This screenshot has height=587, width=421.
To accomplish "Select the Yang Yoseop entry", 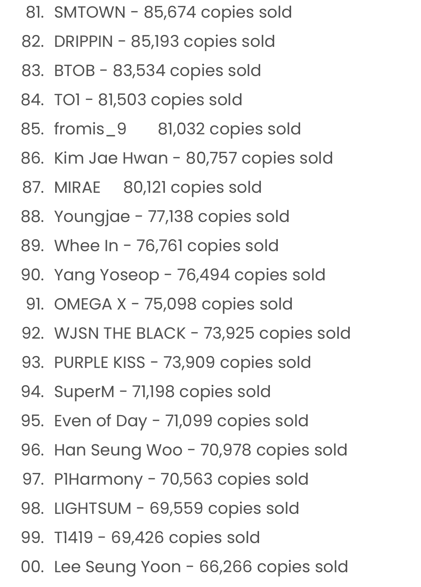I will coord(173,275).
